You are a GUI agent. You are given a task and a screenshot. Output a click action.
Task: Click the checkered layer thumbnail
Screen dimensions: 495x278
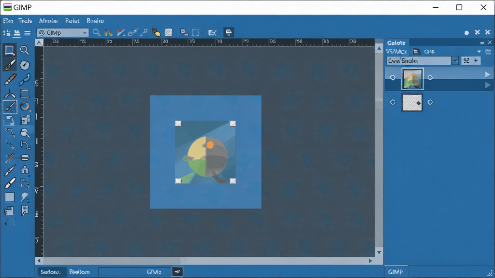click(412, 102)
